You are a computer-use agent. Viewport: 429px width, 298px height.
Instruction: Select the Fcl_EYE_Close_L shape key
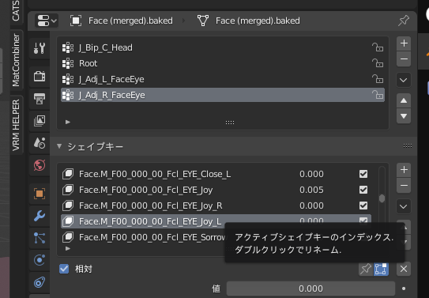(216, 174)
